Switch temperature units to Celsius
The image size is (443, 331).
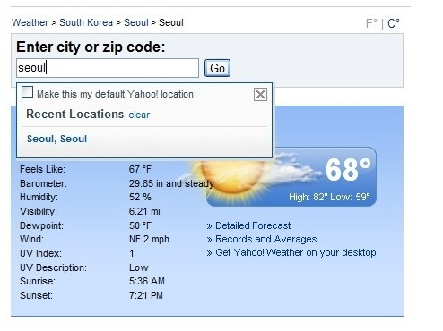pos(394,23)
